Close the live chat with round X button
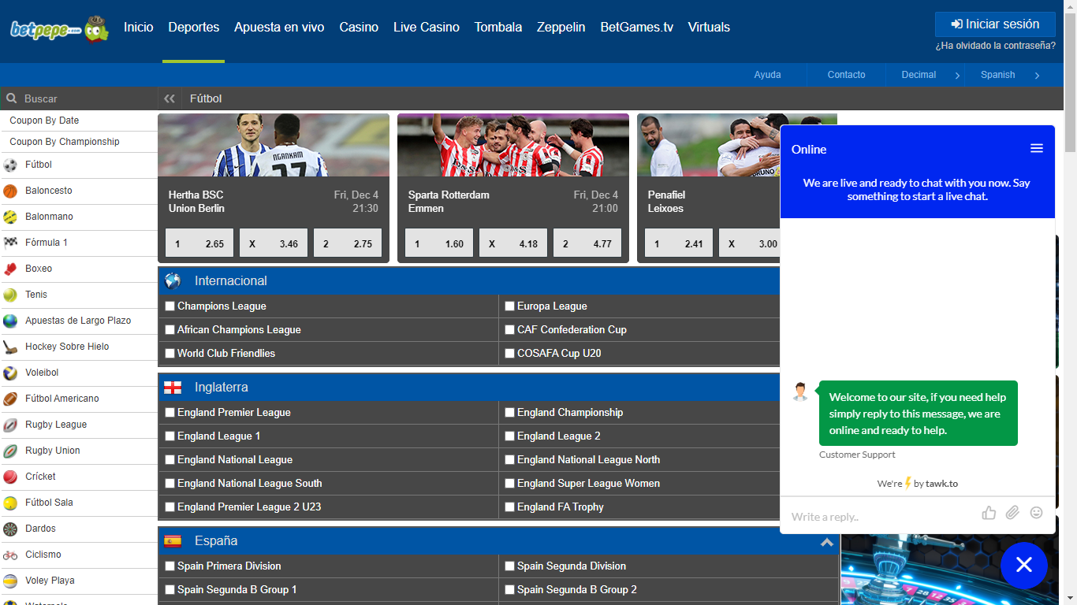Screen dimensions: 1077x605 pos(1023,565)
